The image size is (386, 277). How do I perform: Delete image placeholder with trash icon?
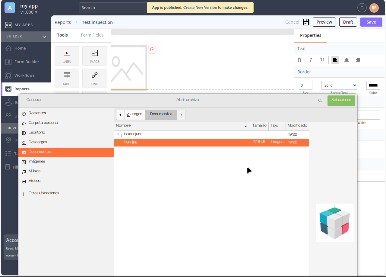click(x=152, y=49)
